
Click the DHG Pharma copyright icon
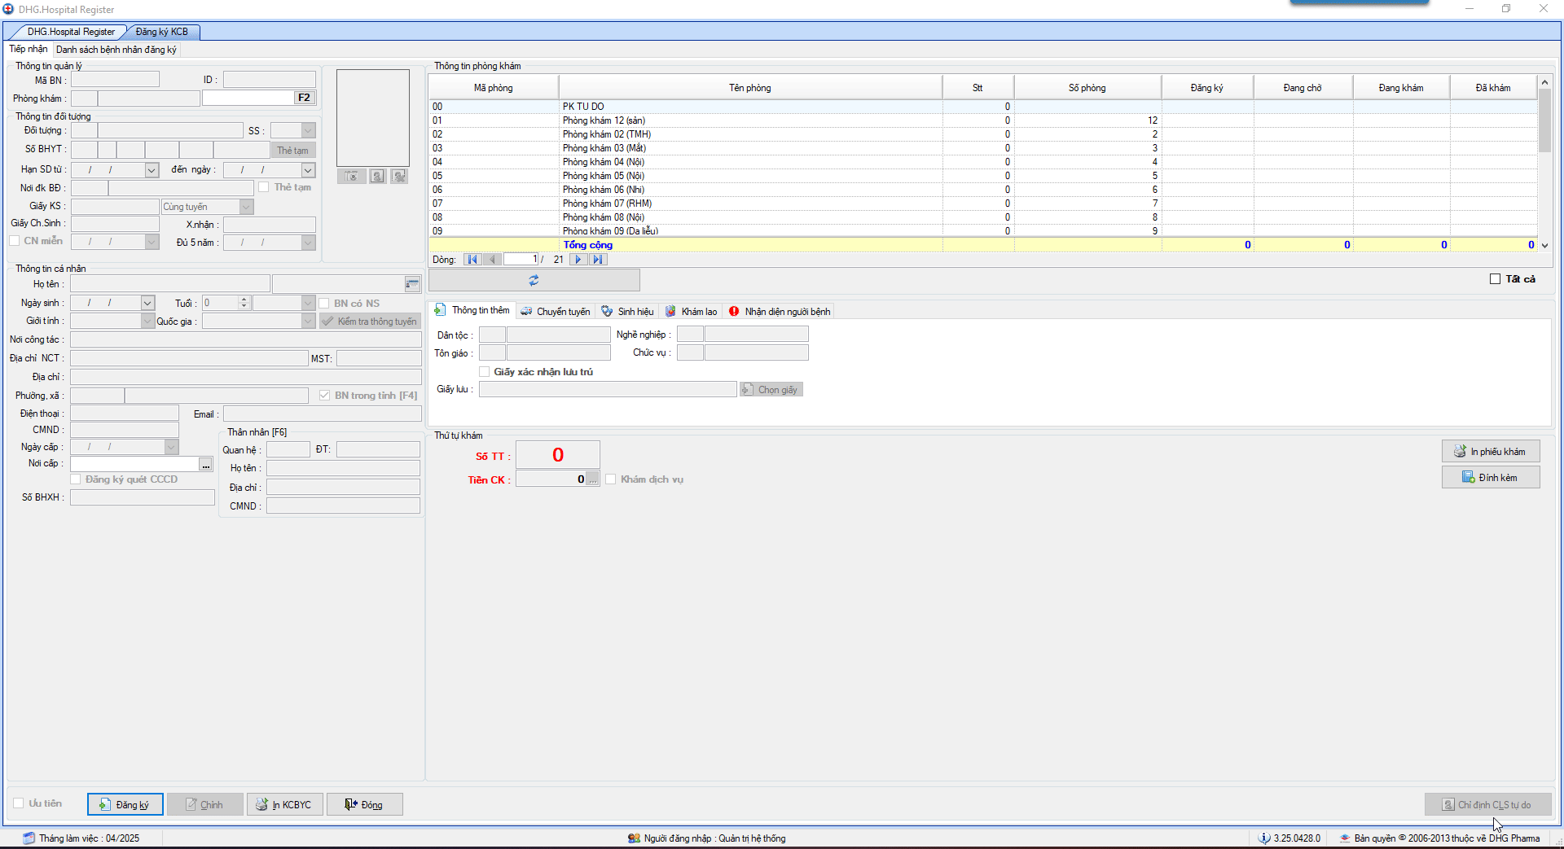pos(1345,838)
